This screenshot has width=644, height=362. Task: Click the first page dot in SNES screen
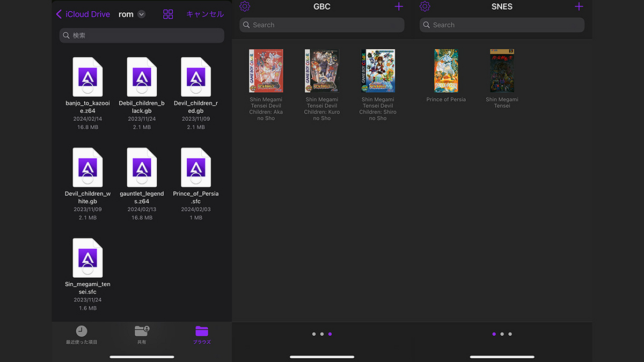pos(494,334)
